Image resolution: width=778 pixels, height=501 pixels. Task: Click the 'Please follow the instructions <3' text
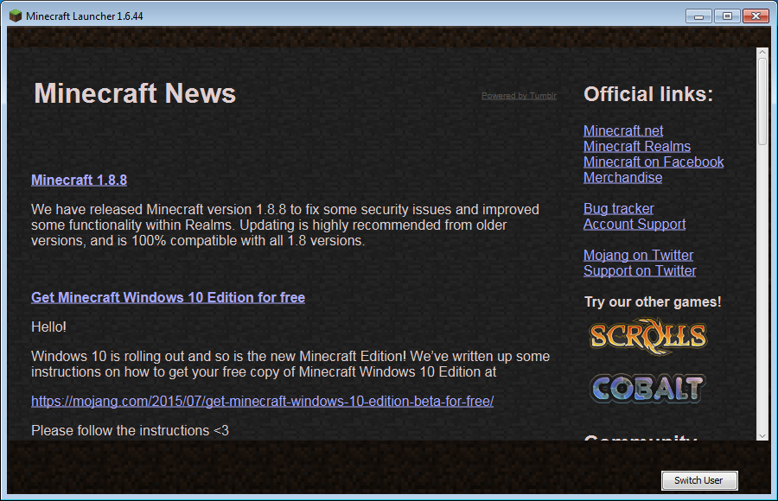[130, 430]
